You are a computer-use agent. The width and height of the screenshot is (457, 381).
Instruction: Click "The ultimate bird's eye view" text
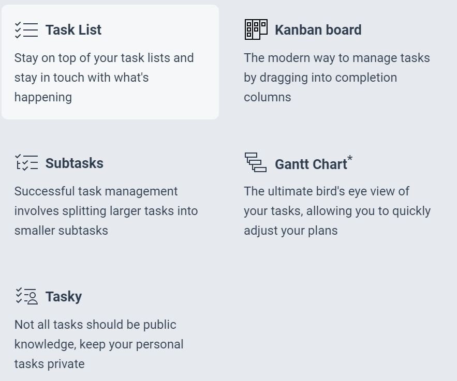pyautogui.click(x=327, y=191)
